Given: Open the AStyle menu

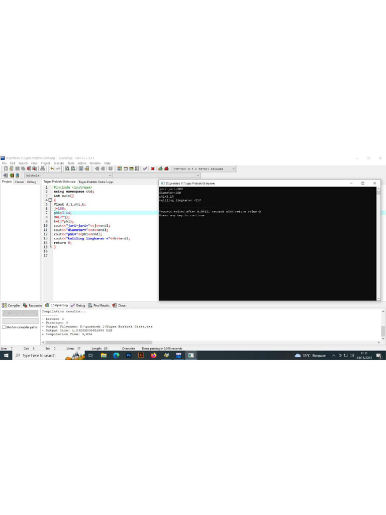Looking at the screenshot, I should click(82, 163).
